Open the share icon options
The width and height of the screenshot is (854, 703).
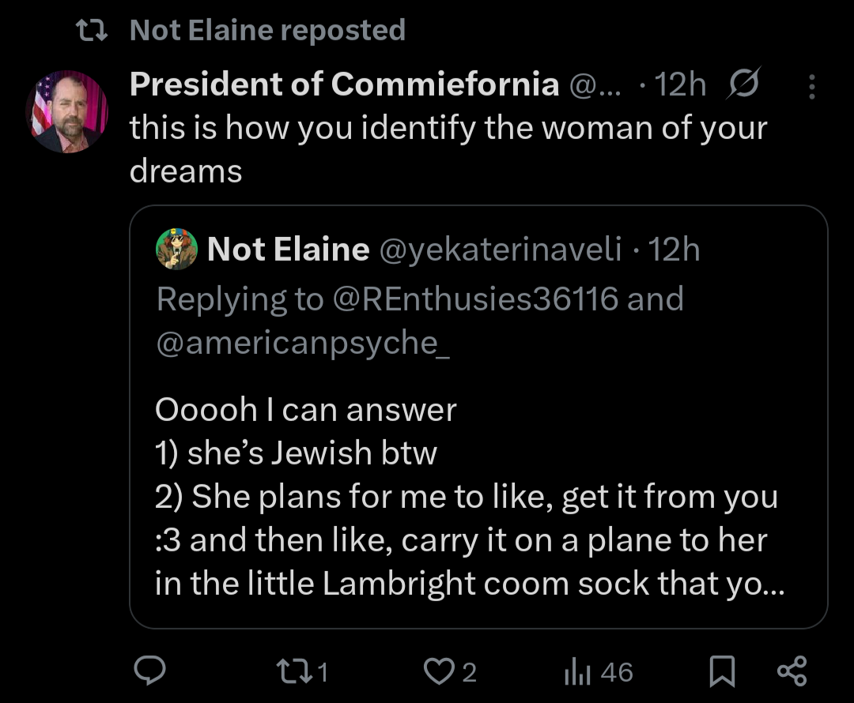click(x=792, y=671)
